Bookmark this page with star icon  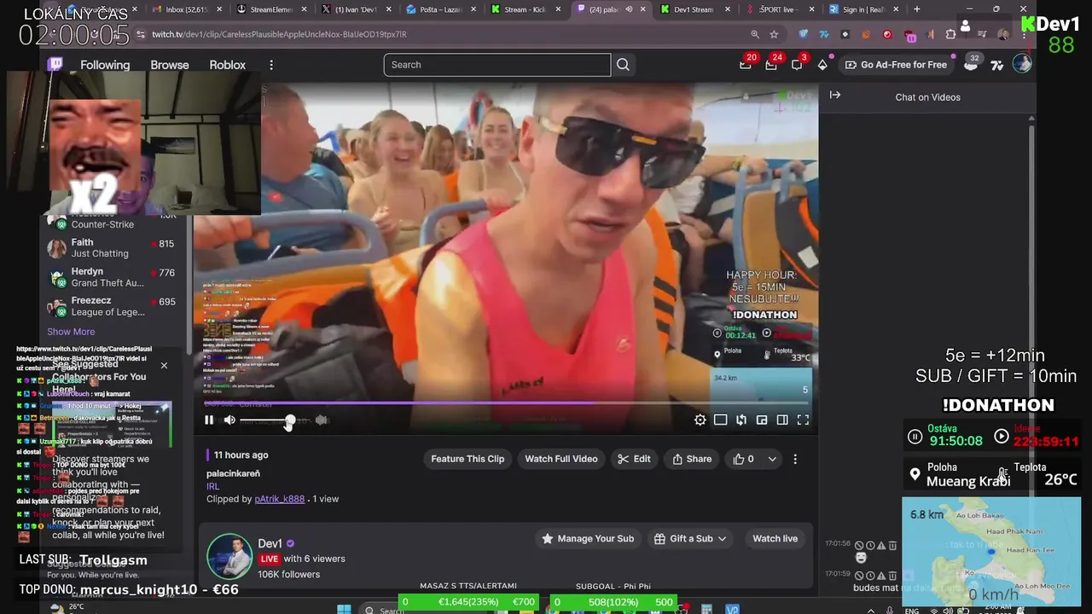774,34
